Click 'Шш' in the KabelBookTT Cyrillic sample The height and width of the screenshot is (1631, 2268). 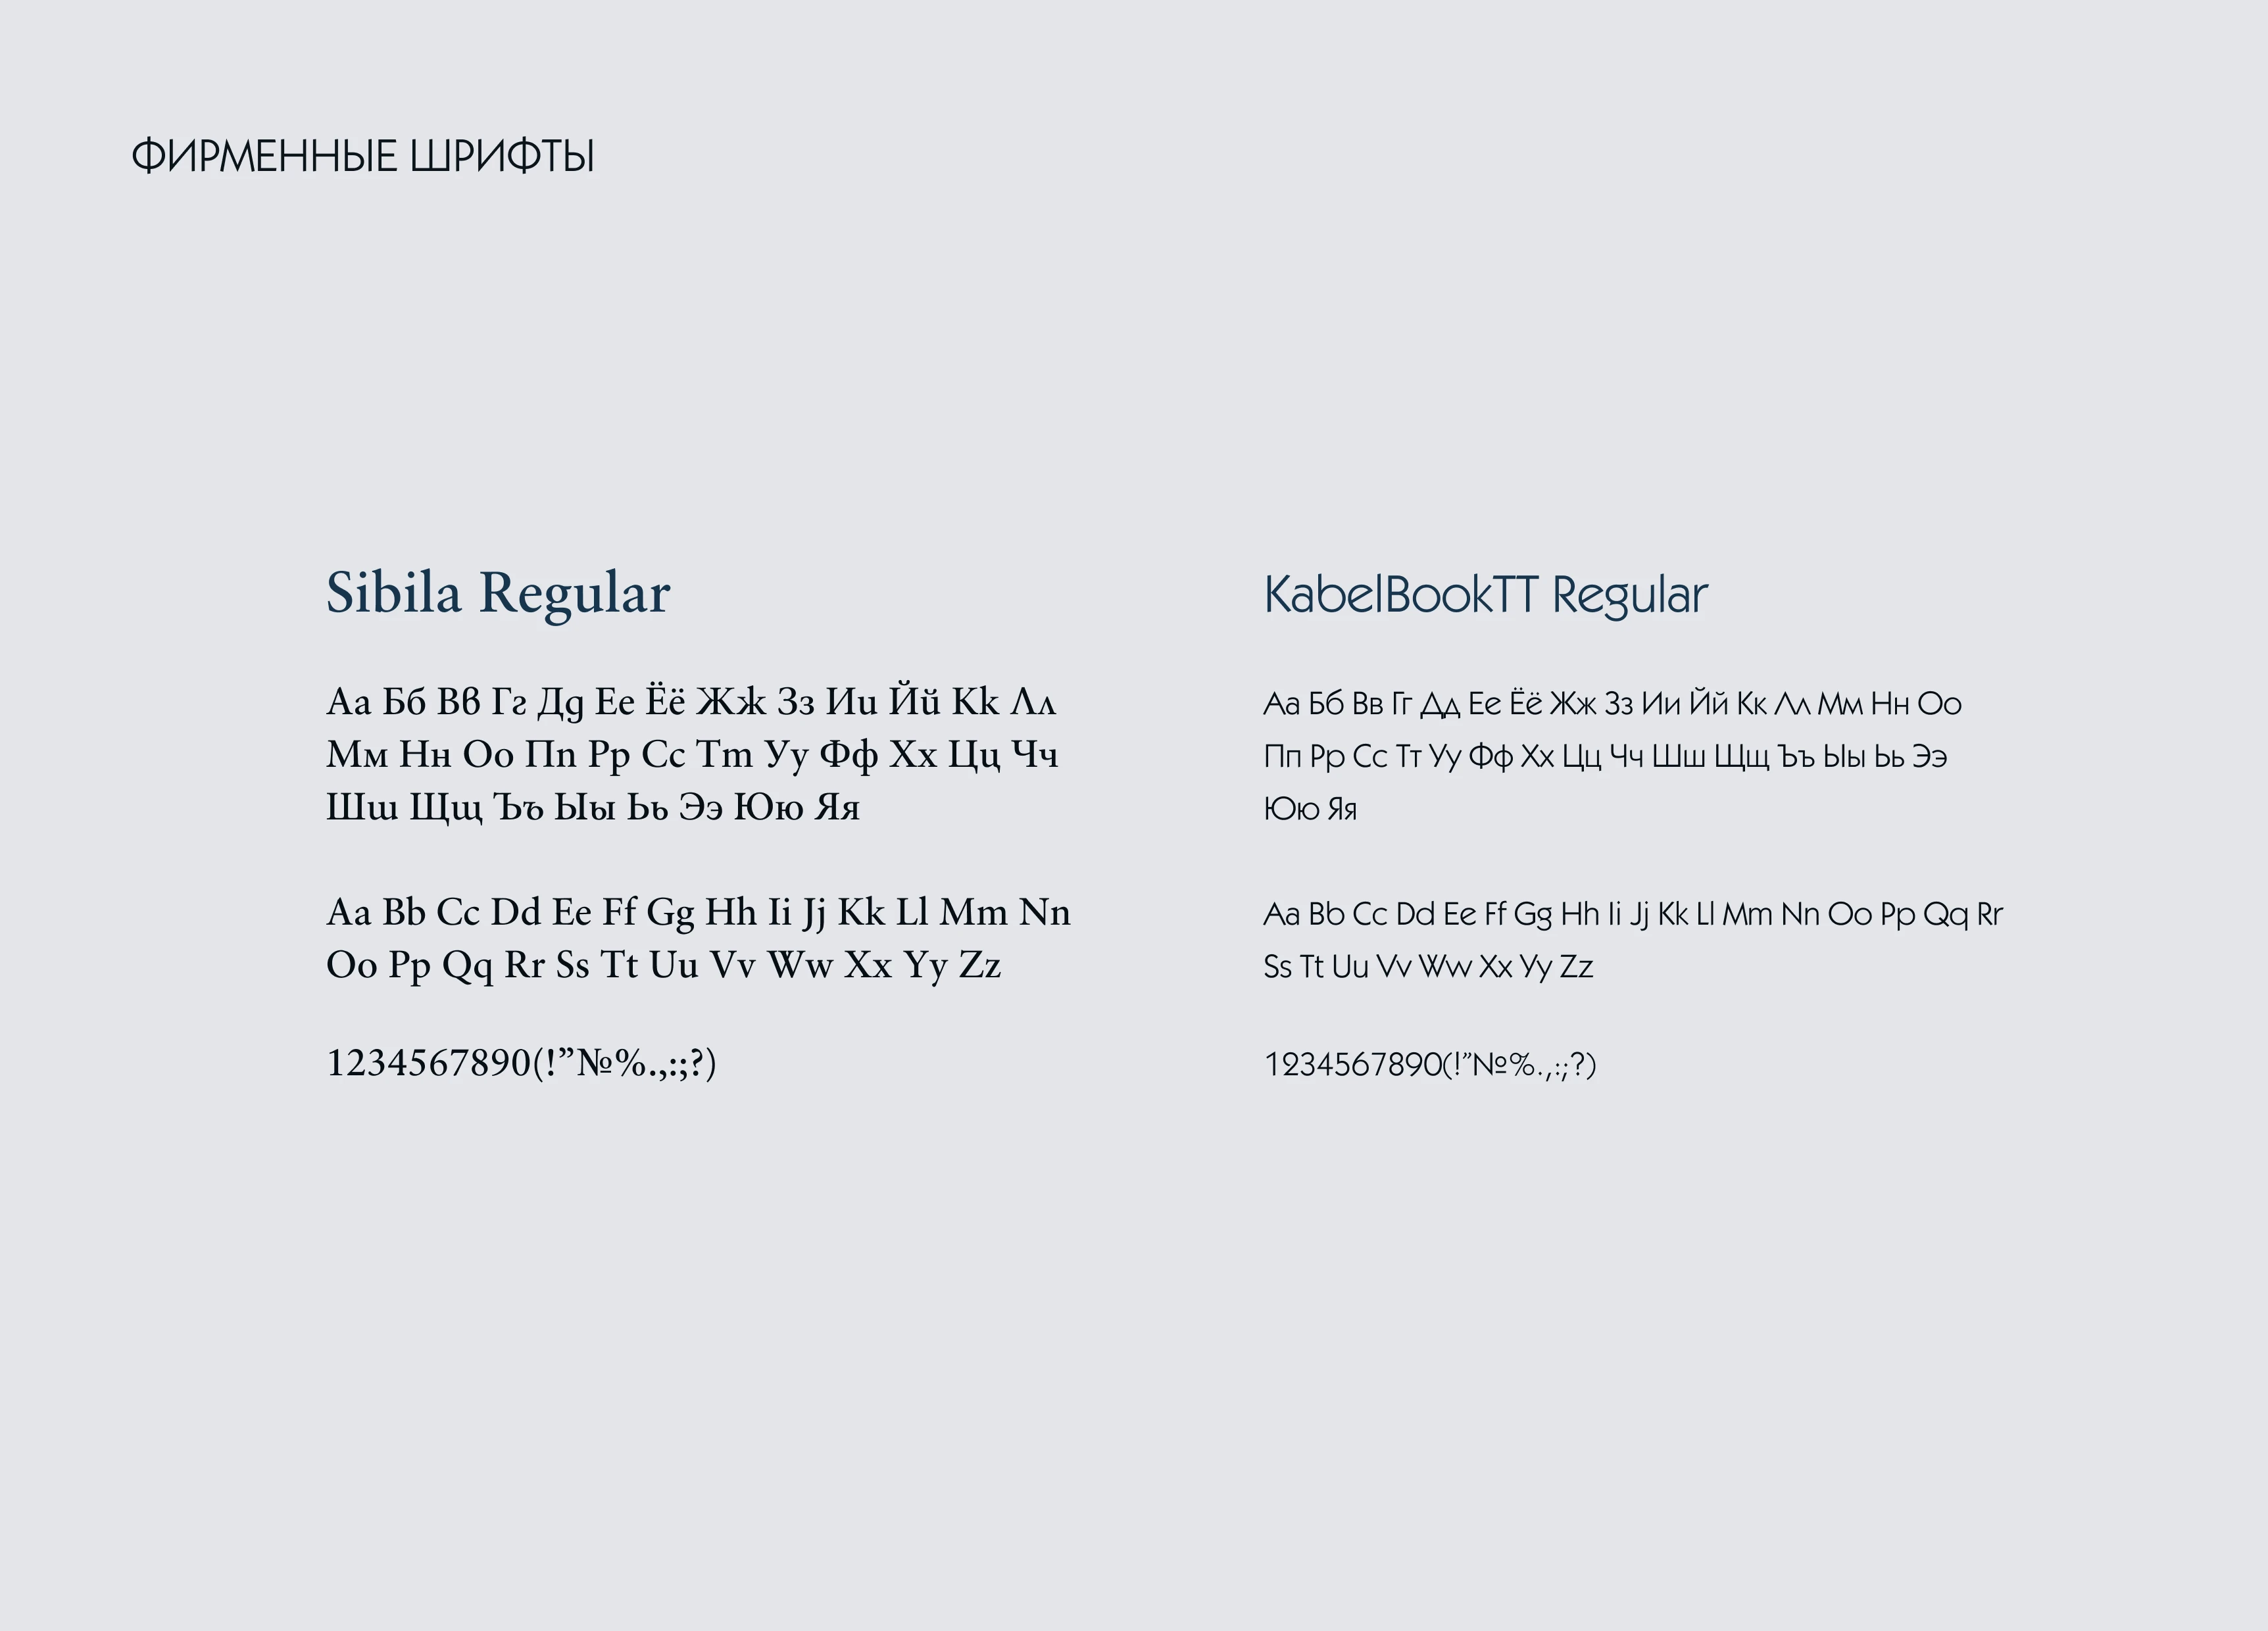pyautogui.click(x=1678, y=757)
